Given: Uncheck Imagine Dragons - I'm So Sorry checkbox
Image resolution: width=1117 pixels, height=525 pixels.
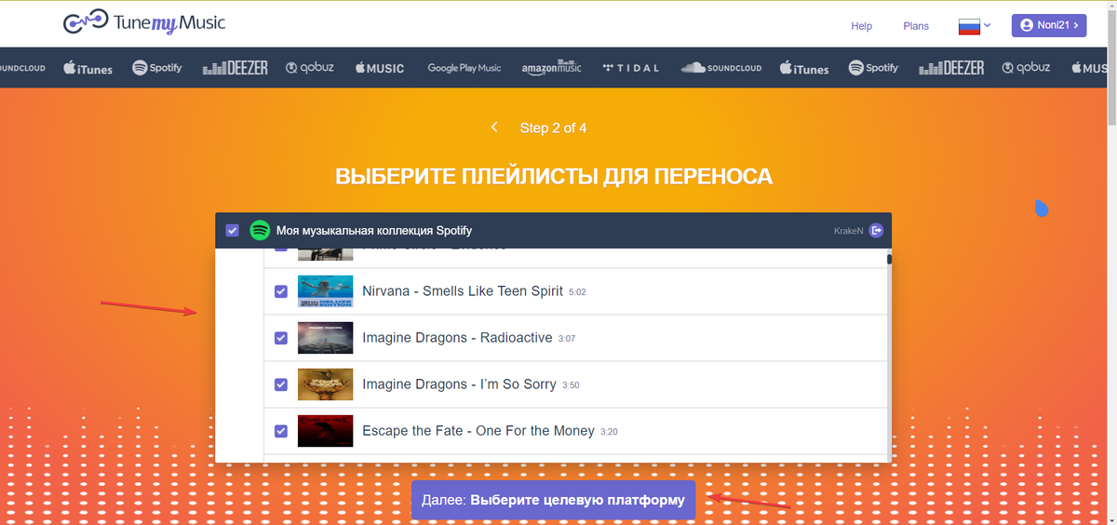Looking at the screenshot, I should pos(281,384).
